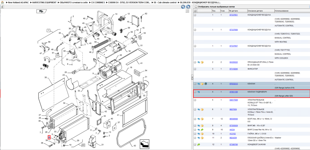The image size is (310, 150).
Task: Open 'HARVESTING EQUIPMENT' breadcrumb
Action: click(44, 2)
